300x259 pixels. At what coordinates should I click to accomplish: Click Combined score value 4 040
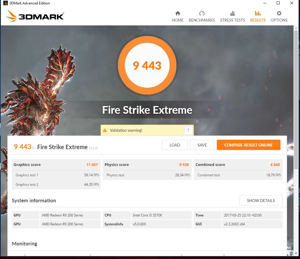(275, 164)
